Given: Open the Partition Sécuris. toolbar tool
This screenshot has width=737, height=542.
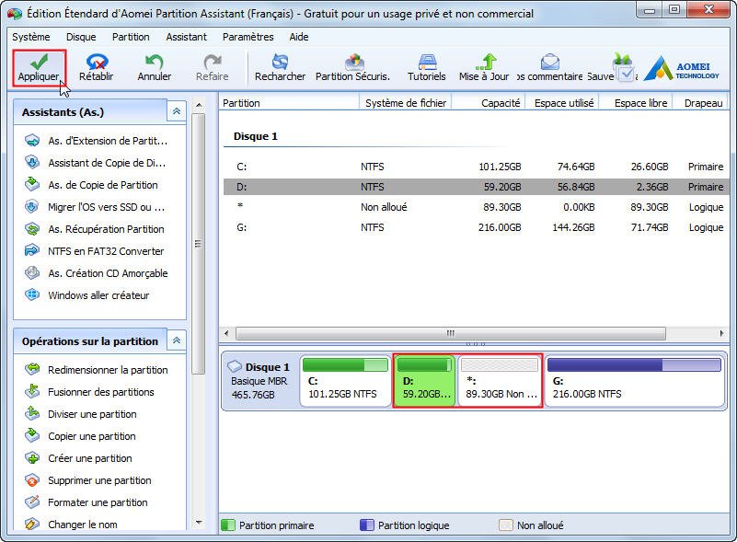Looking at the screenshot, I should pos(353,68).
